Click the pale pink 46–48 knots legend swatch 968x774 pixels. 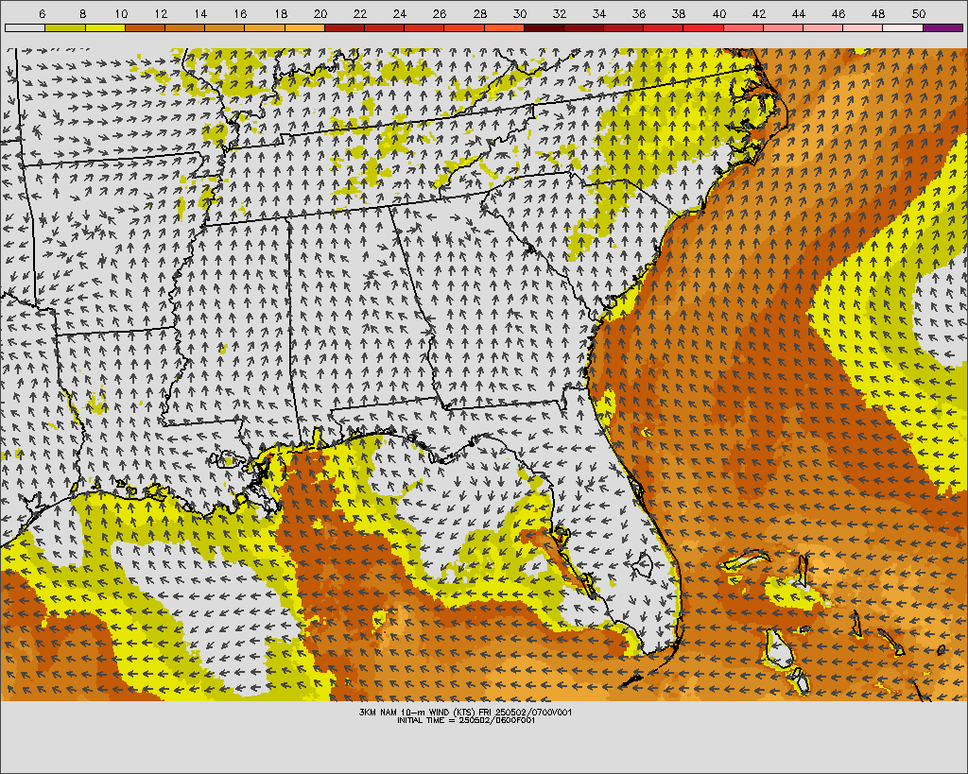(863, 27)
